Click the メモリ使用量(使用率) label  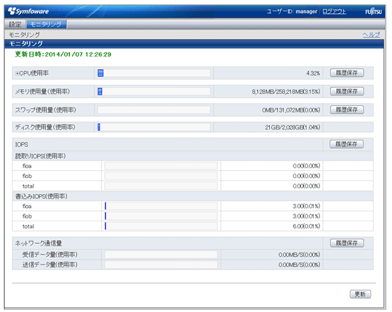pos(43,91)
